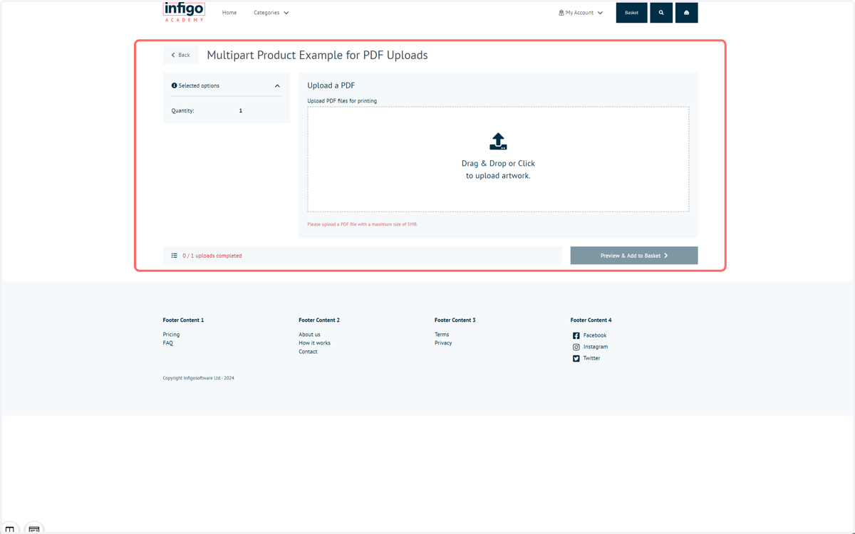Click the checklist icon beside uploads completed
The height and width of the screenshot is (534, 855).
tap(175, 256)
